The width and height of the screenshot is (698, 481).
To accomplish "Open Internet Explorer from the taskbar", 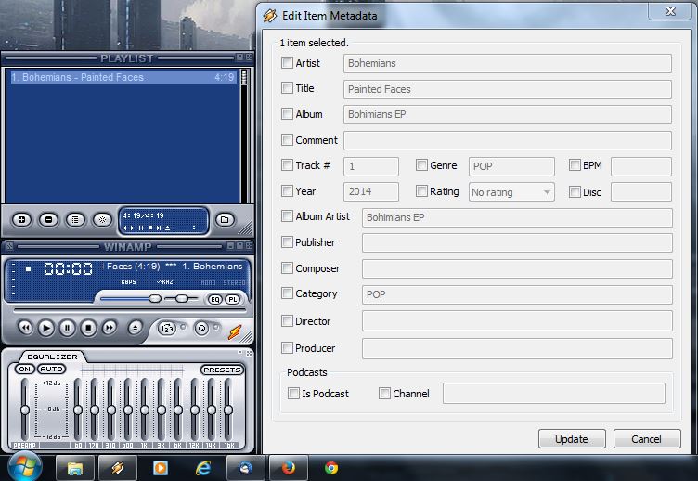I will pyautogui.click(x=203, y=468).
